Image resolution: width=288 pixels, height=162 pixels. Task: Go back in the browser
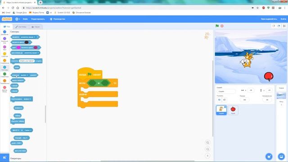tap(3, 8)
